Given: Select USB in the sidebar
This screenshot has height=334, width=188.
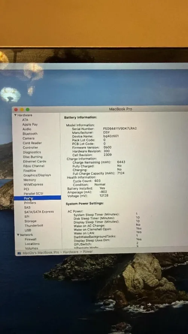Looking at the screenshot, I should 28,230.
